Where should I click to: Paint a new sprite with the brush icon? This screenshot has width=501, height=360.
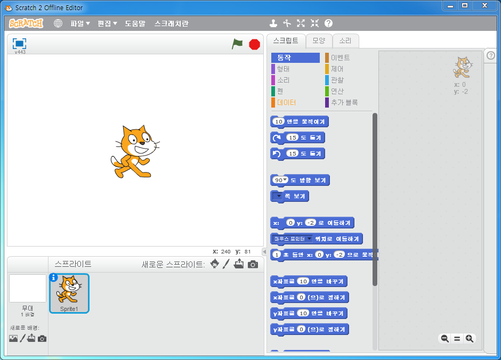point(226,264)
